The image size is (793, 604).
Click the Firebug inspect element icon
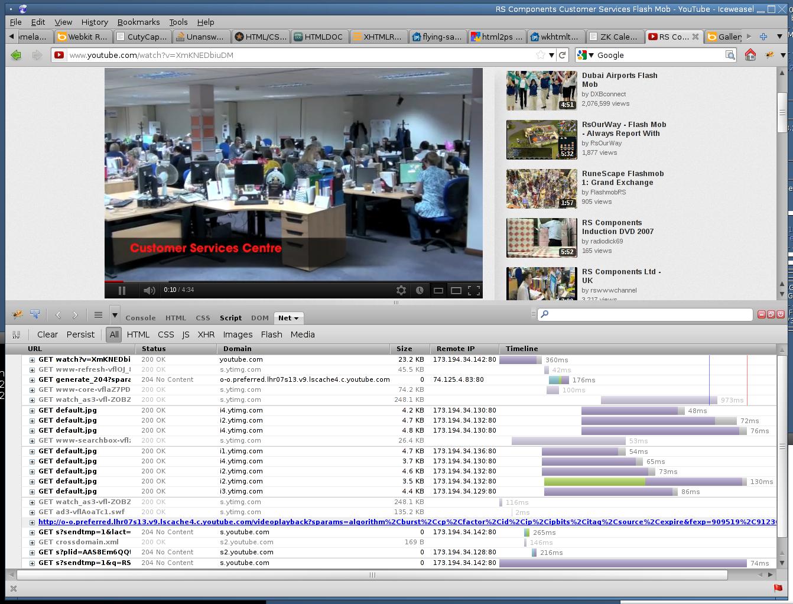pyautogui.click(x=35, y=314)
